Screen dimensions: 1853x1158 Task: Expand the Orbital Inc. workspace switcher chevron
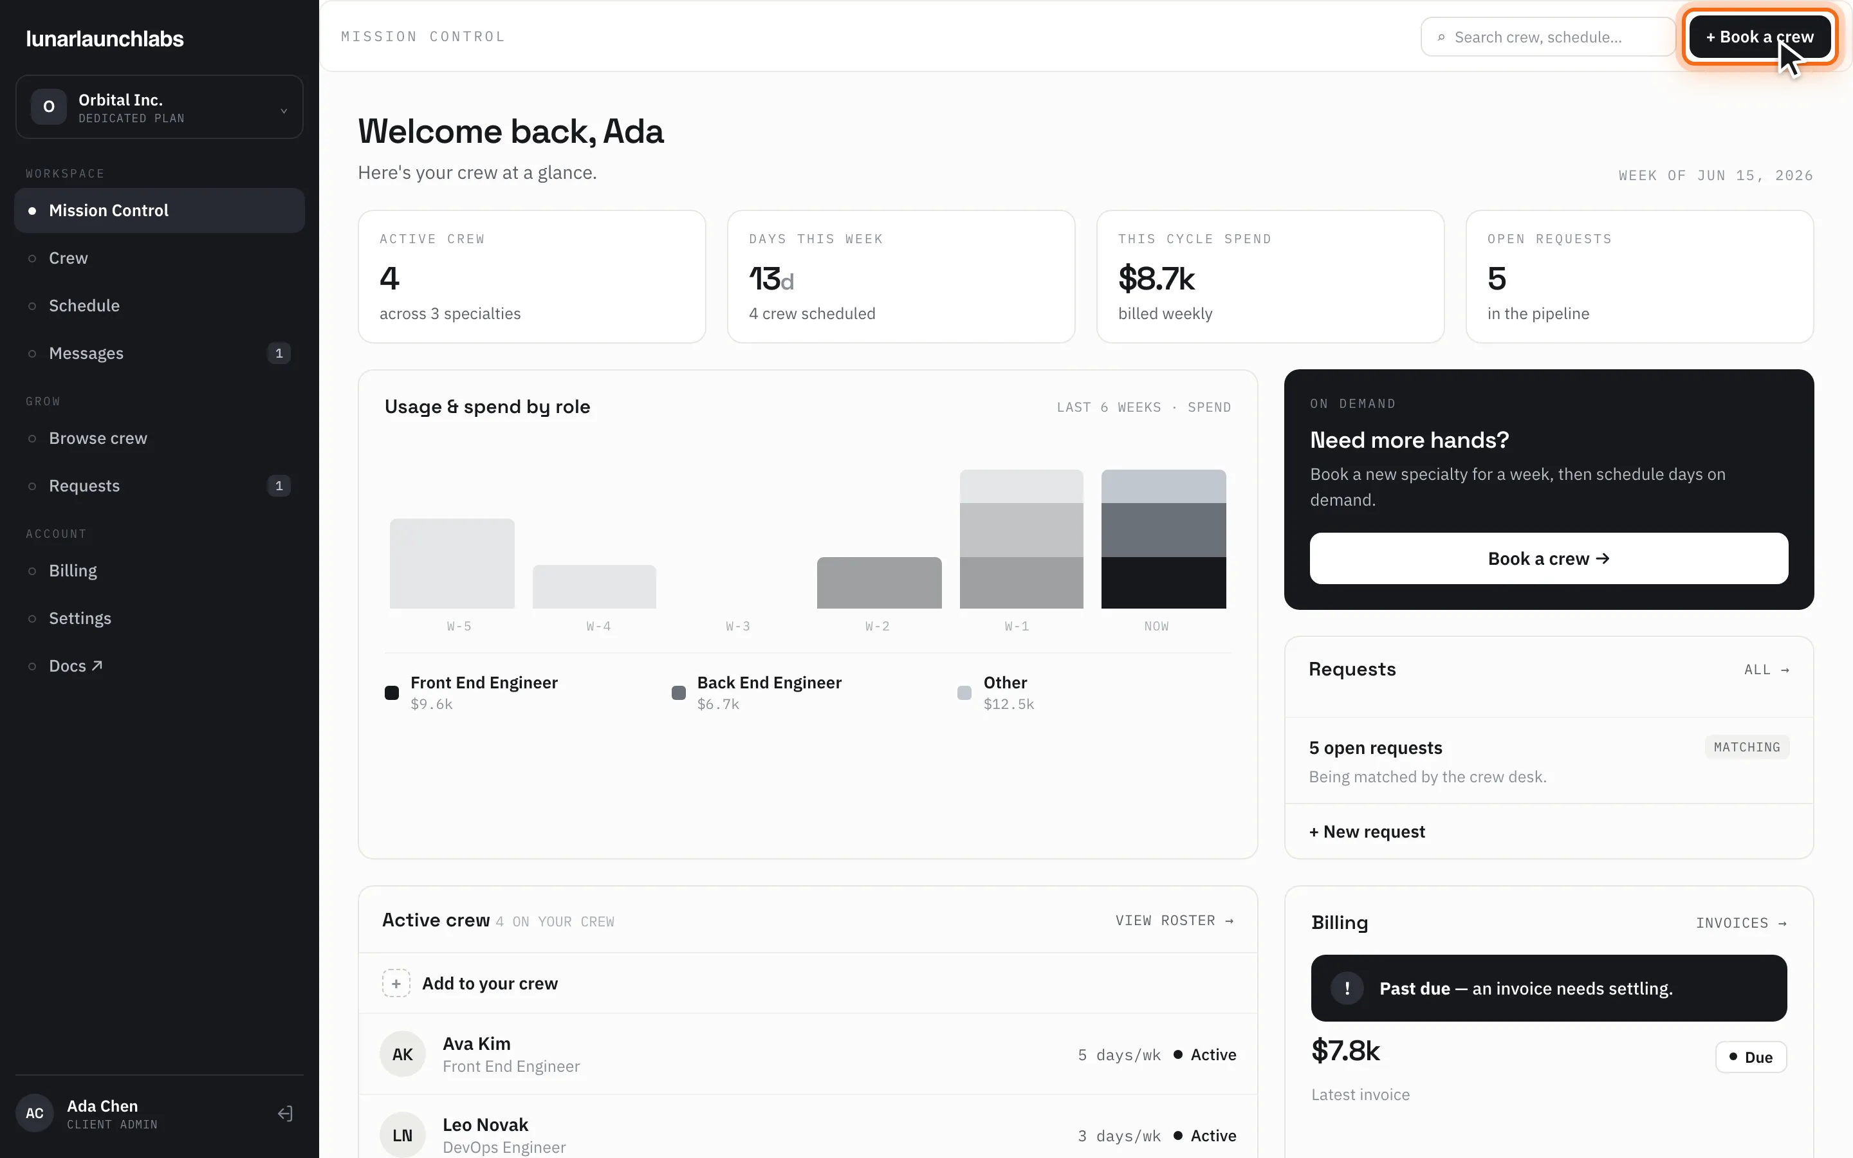pos(283,110)
